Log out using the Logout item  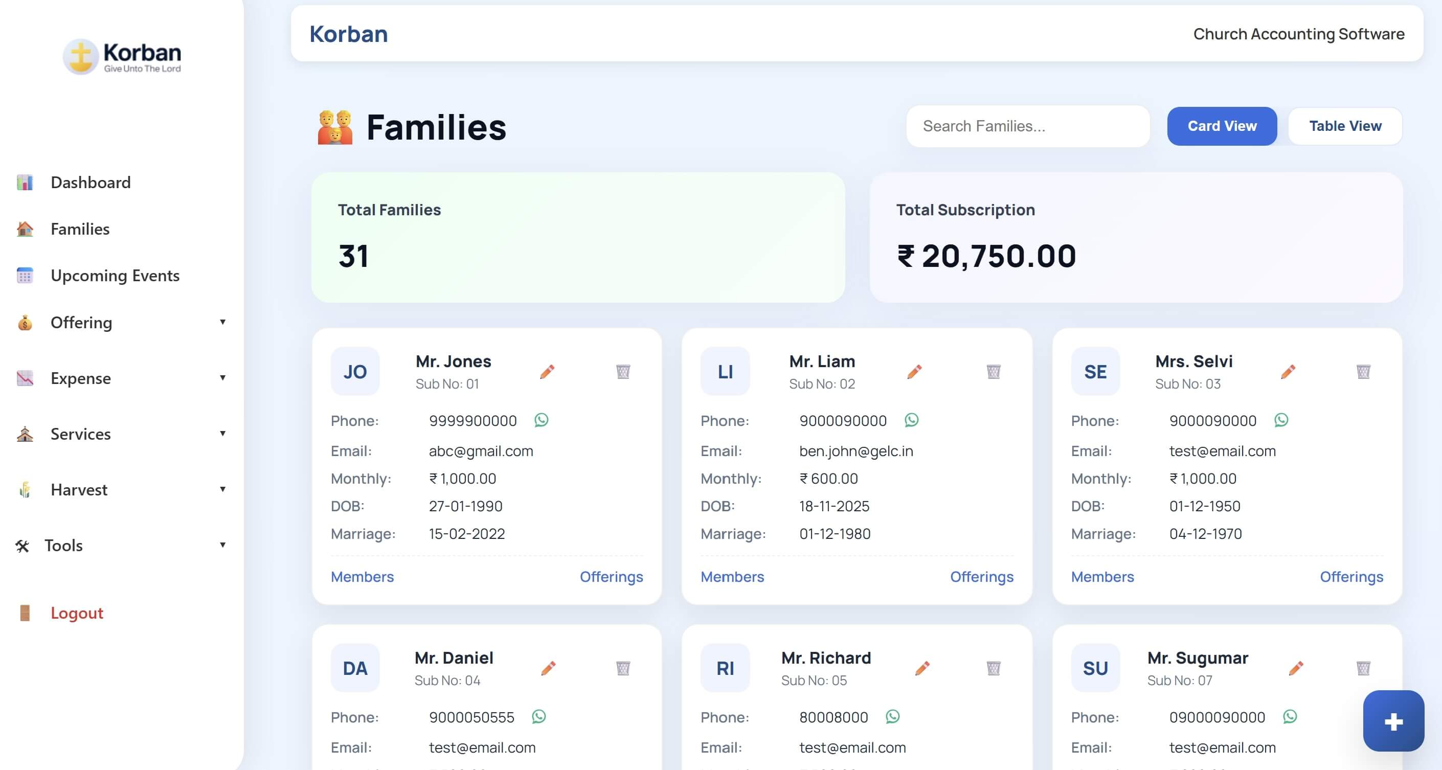[77, 613]
